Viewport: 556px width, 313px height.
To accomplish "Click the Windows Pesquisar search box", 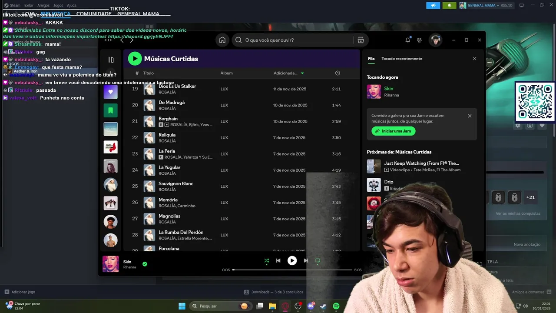I will point(222,306).
